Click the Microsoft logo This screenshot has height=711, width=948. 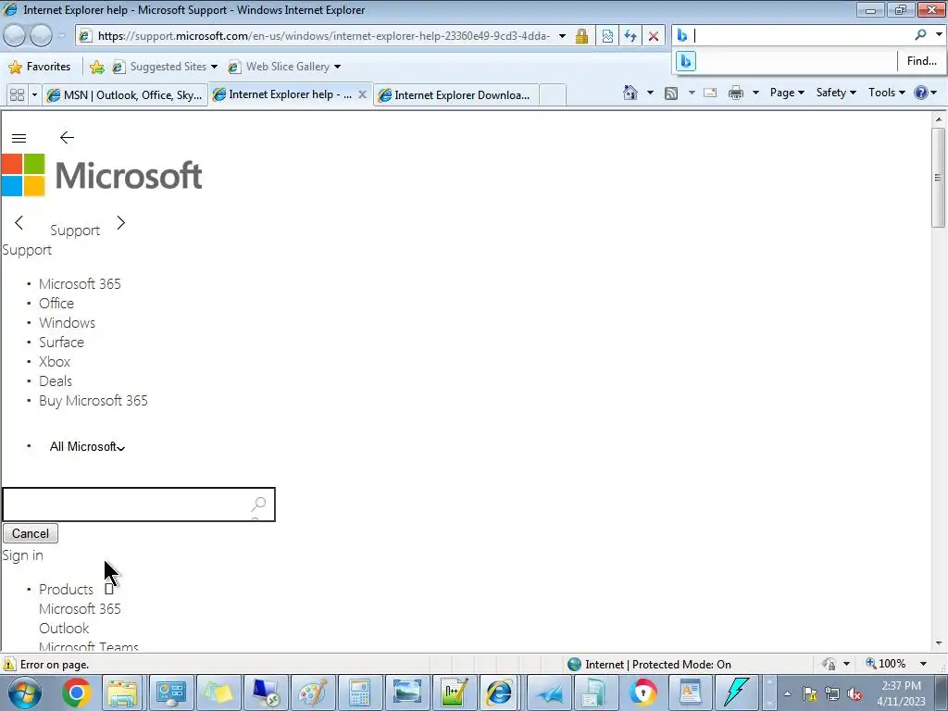[102, 175]
